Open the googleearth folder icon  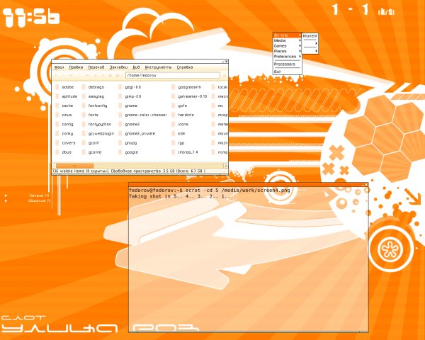click(x=173, y=87)
